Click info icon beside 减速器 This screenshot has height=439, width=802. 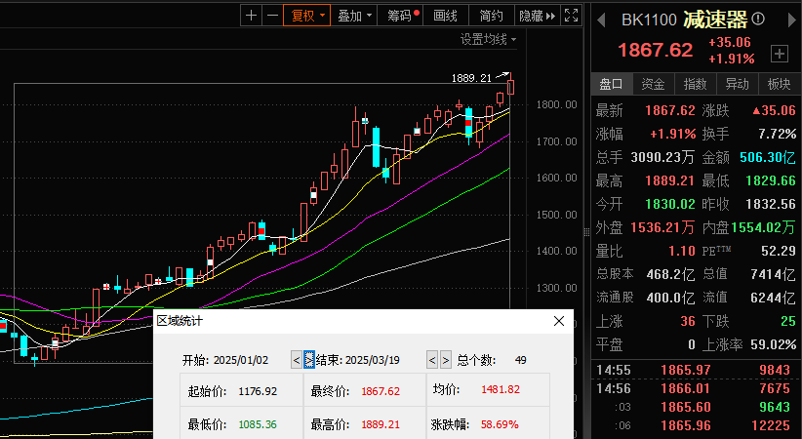coord(758,20)
